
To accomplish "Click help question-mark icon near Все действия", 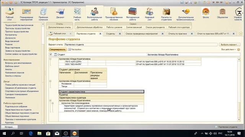I will pyautogui.click(x=238, y=49).
